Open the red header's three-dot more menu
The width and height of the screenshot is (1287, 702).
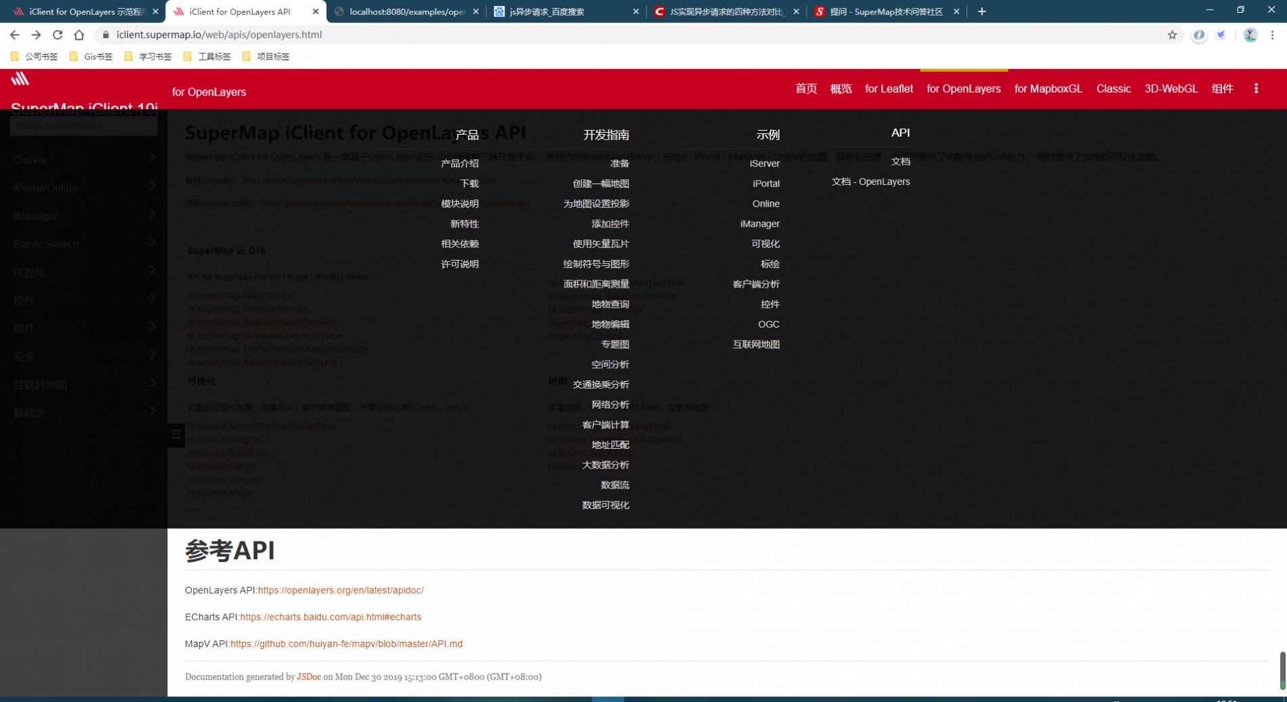(x=1256, y=89)
